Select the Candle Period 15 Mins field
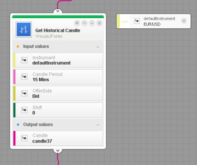Screen dimensions: 197x165 [x=58, y=77]
